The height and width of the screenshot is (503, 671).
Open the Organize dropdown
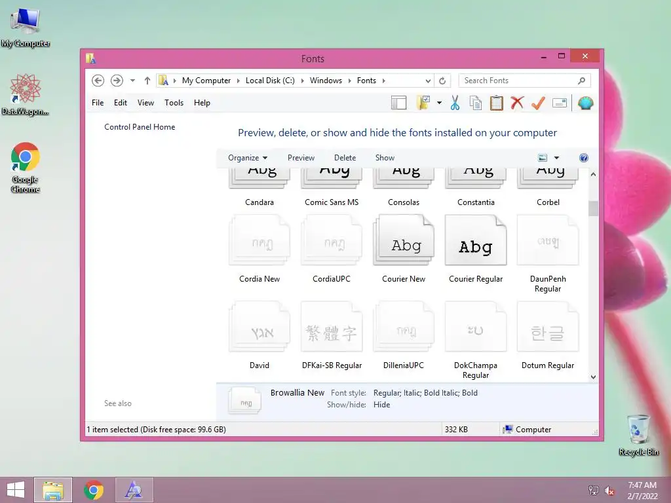[x=247, y=158]
